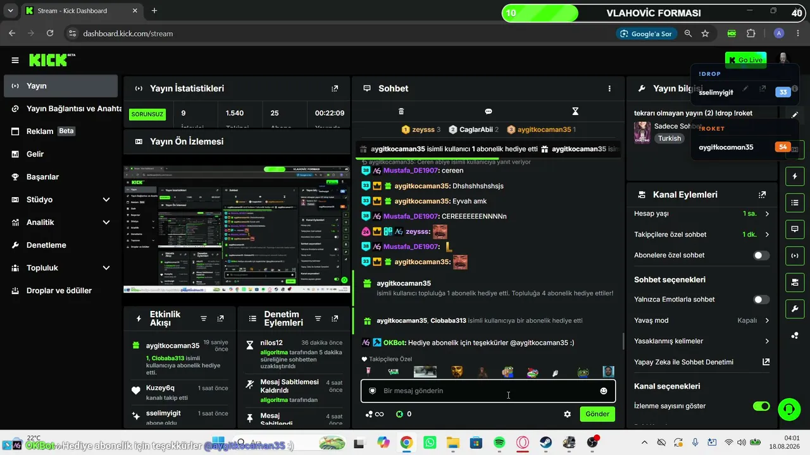
Task: Click the list icon in right sidebar
Action: (x=795, y=202)
